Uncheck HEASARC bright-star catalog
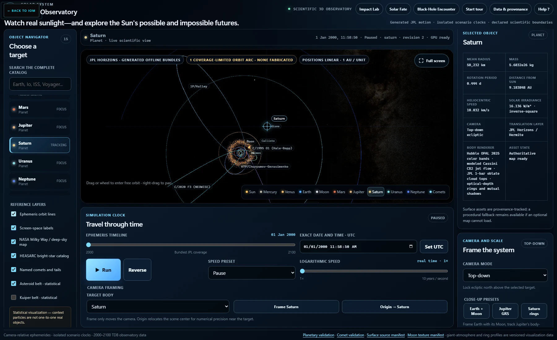Screen dimensions: 557x340 pyautogui.click(x=14, y=256)
